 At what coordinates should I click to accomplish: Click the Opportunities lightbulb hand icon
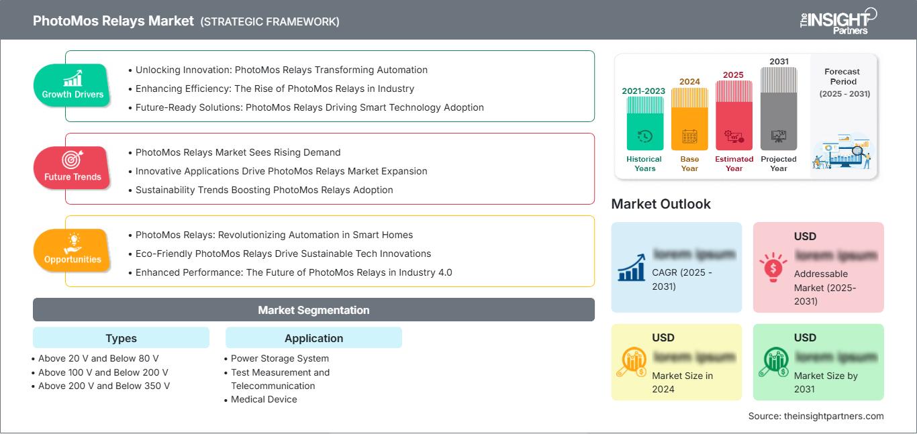tap(73, 242)
